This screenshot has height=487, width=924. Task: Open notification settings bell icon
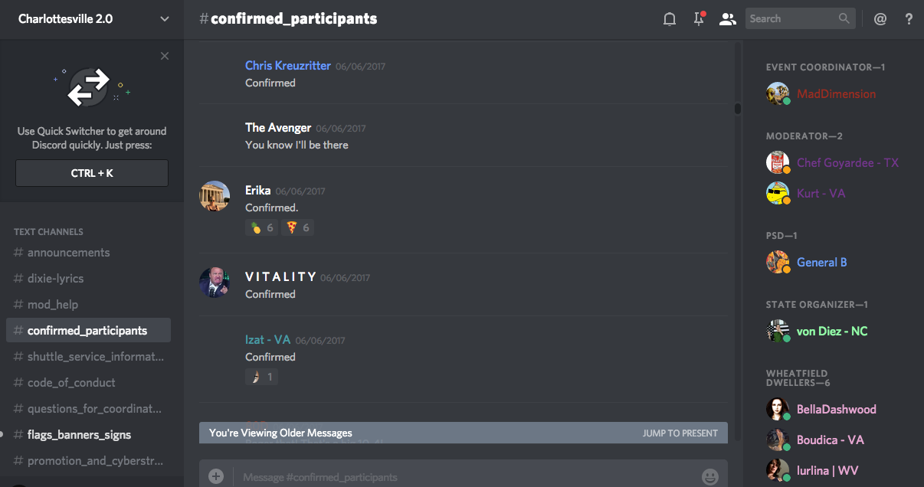670,19
